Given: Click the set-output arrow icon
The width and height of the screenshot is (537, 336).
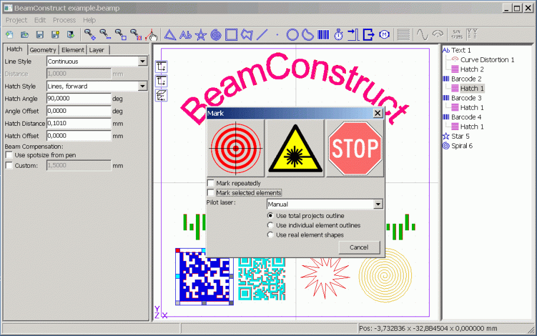Looking at the screenshot, I should (368, 35).
